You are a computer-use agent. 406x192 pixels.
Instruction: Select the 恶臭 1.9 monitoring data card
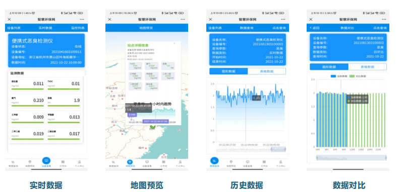point(64,101)
